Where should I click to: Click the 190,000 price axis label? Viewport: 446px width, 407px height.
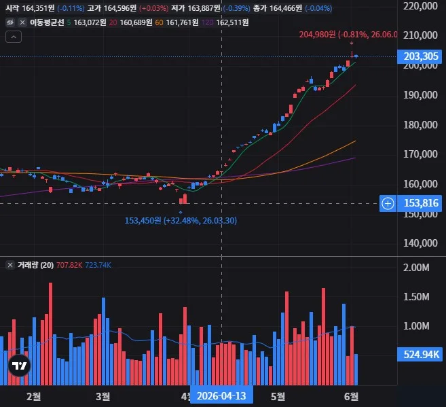point(420,95)
